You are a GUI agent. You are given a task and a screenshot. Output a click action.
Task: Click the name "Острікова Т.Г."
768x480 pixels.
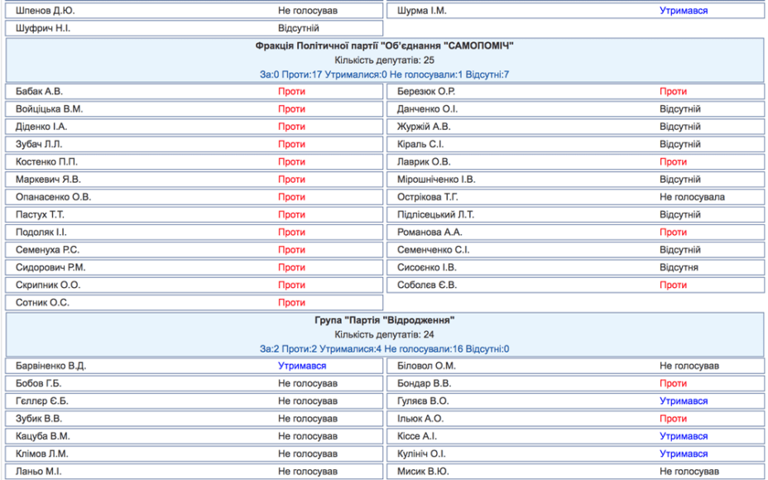click(x=428, y=197)
